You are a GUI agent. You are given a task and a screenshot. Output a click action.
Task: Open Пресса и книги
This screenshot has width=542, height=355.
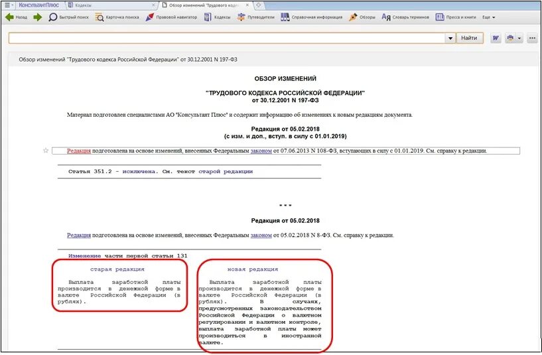pyautogui.click(x=456, y=17)
